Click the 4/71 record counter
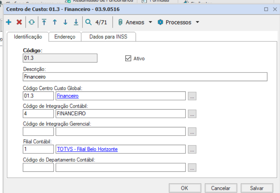This screenshot has width=280, height=193. (x=101, y=22)
